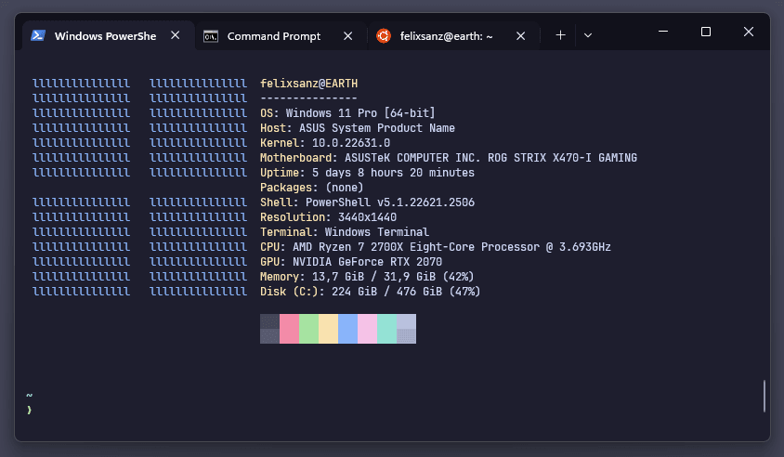Click the Shell: PowerShell v5.1.22621.2506 line
Screen dimensions: 784x457
(x=367, y=202)
